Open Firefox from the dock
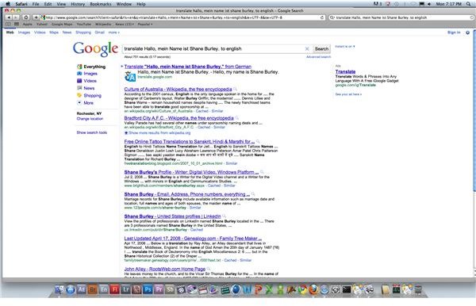The image size is (476, 306). 313,290
